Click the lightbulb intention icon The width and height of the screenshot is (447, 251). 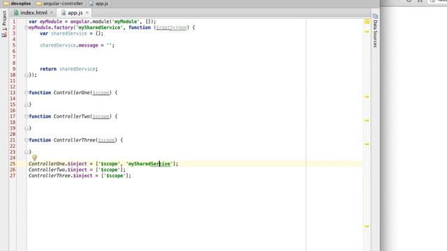(34, 158)
